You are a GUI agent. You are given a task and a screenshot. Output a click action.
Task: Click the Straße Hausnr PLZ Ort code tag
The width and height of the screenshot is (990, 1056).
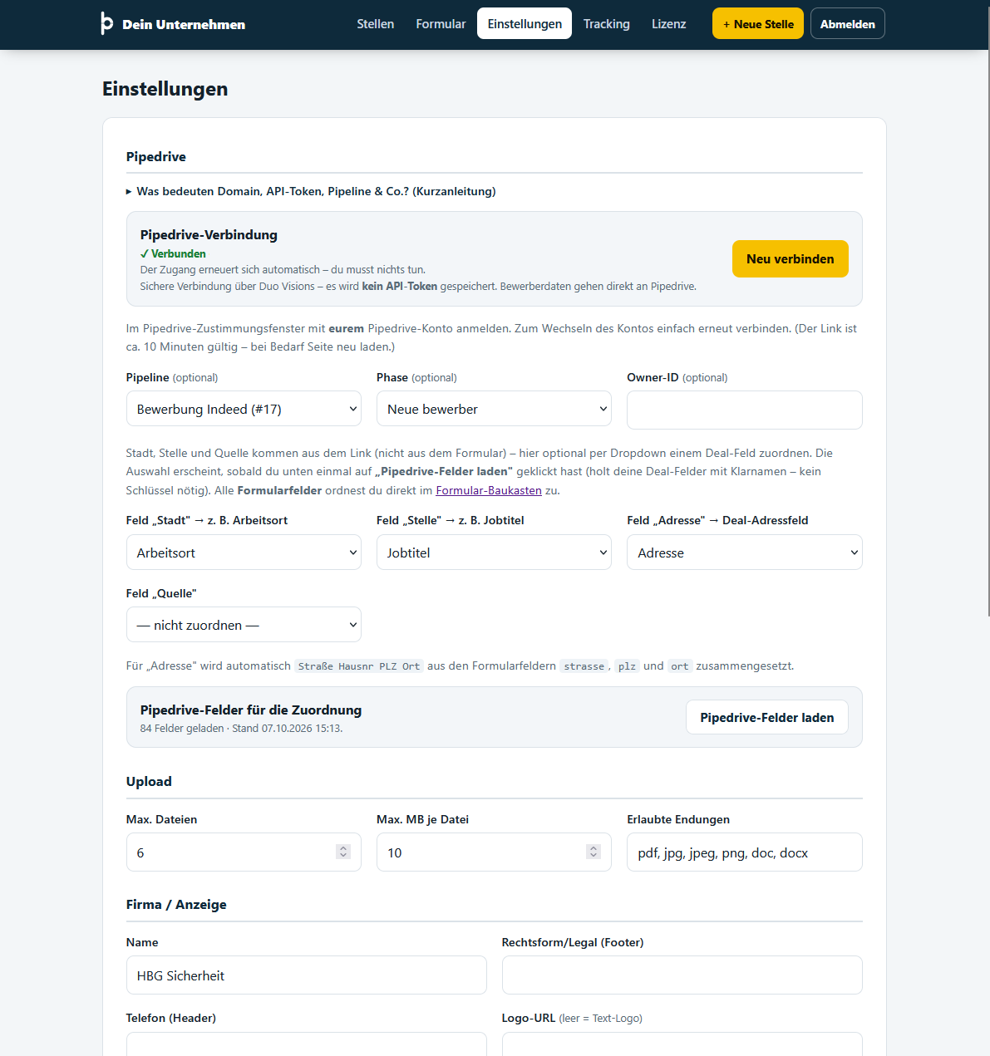point(359,666)
